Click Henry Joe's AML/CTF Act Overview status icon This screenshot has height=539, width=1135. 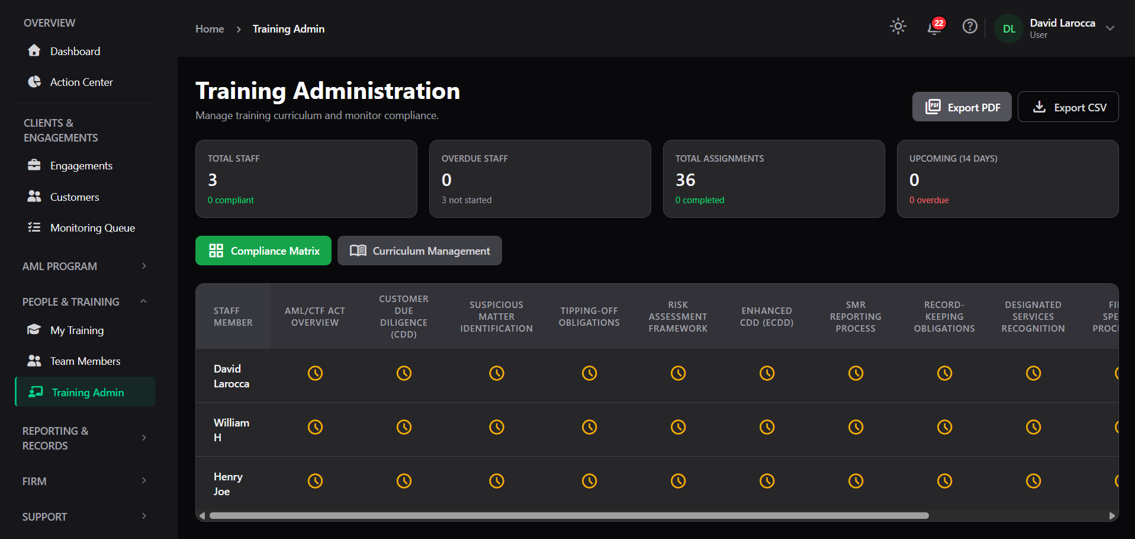(x=315, y=481)
